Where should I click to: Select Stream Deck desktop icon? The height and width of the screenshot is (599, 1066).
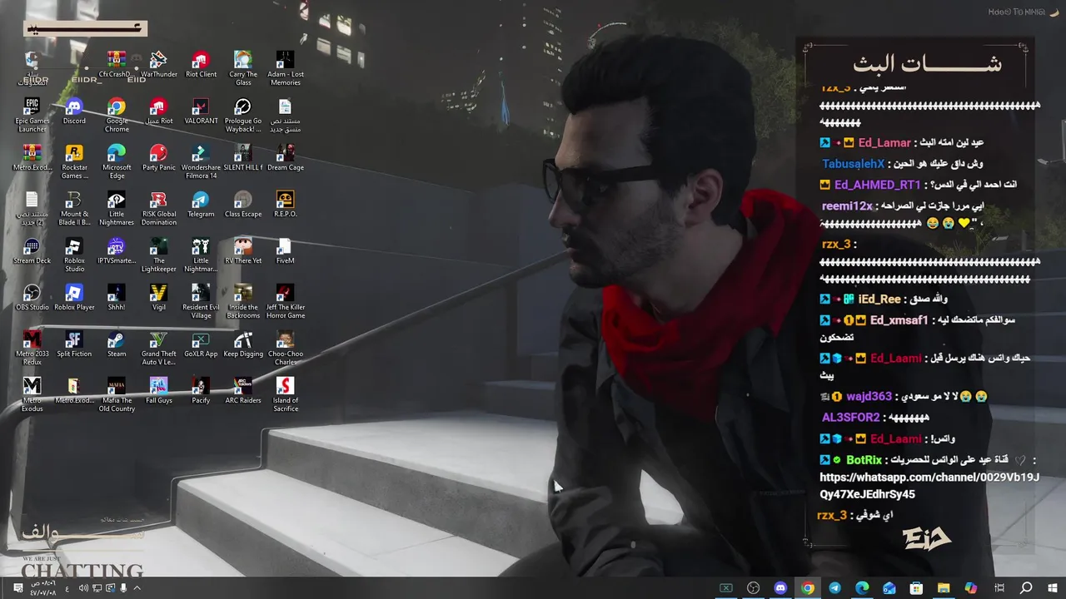pos(32,251)
